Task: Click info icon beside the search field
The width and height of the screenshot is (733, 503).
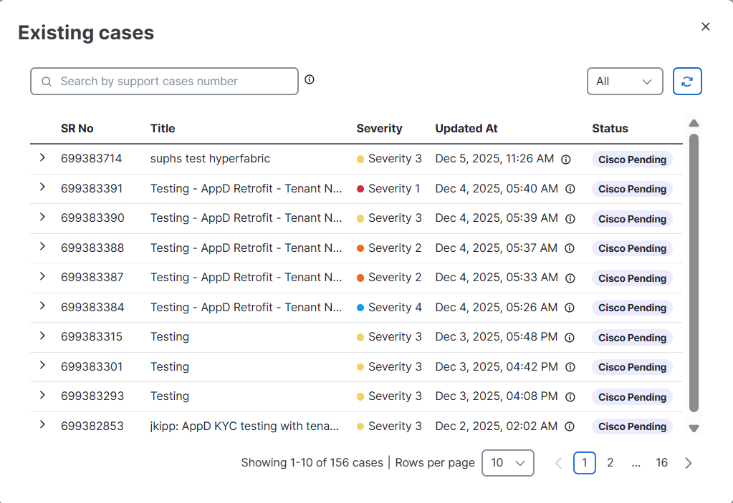Action: (310, 79)
